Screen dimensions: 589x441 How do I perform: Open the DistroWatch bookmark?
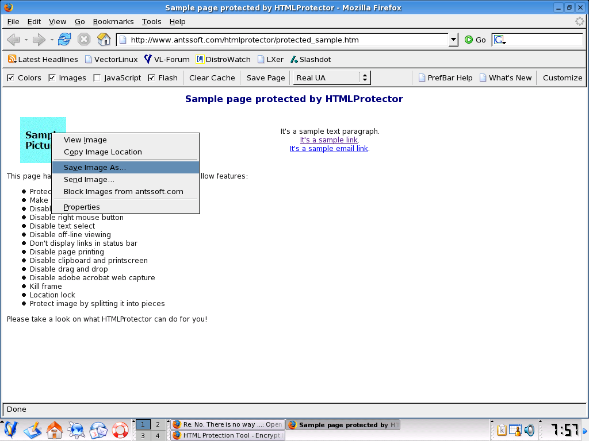(223, 59)
